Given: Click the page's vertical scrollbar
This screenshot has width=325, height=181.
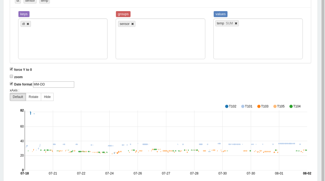Looking at the screenshot, I should 323,84.
